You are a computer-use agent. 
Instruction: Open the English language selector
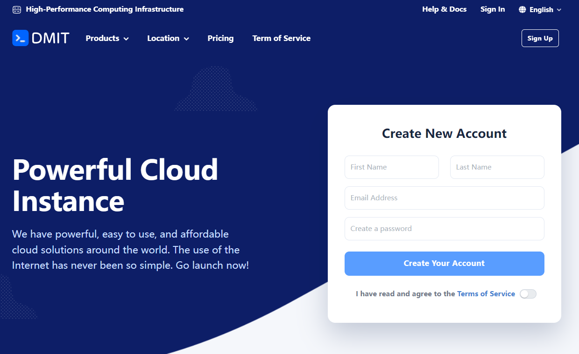540,10
